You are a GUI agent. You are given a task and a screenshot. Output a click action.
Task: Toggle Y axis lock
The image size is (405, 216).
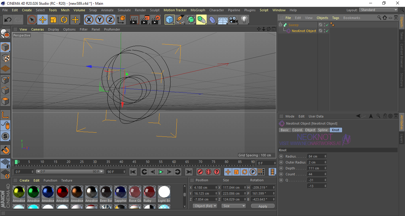point(99,20)
